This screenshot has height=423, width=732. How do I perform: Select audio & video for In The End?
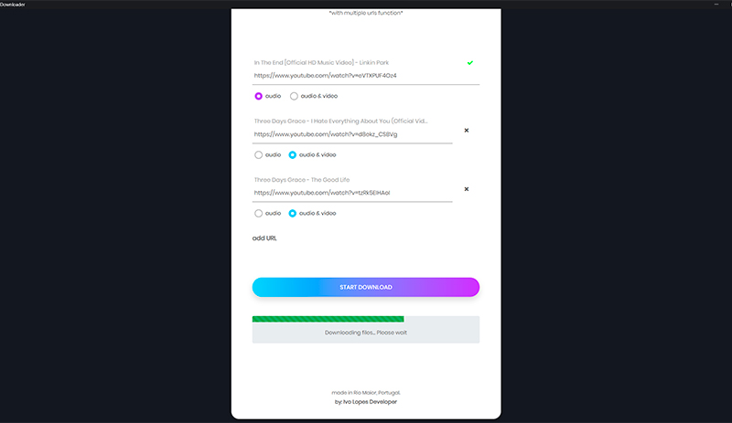point(294,96)
